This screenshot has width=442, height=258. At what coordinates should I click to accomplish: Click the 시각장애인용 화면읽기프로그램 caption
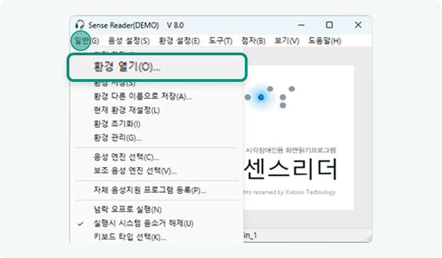pyautogui.click(x=291, y=150)
